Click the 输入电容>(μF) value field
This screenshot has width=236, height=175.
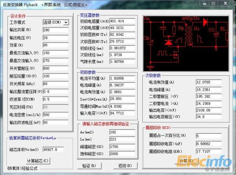point(122,113)
